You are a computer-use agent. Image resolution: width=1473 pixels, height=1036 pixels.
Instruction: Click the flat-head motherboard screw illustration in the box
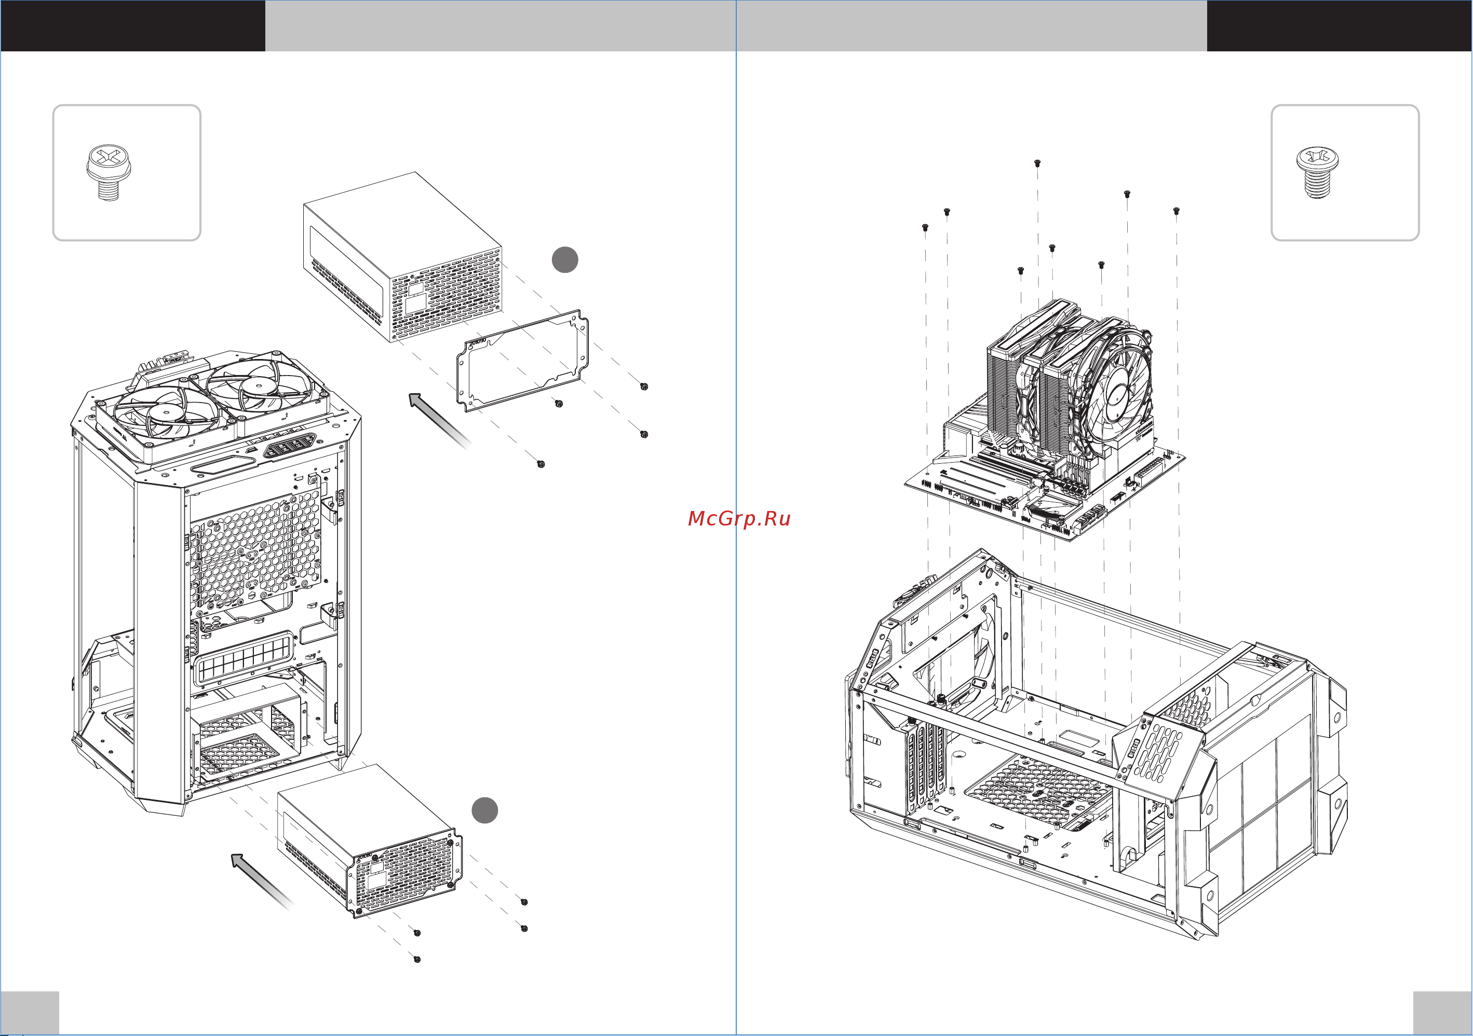point(1317,172)
